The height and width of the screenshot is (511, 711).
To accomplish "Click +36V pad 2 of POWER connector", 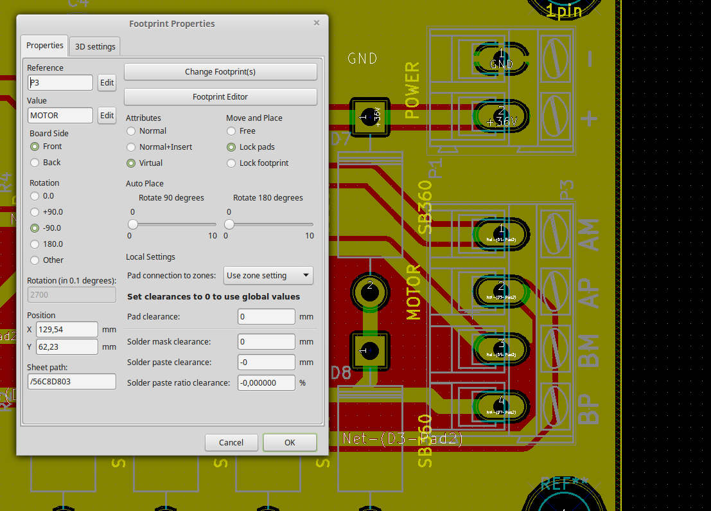I will 501,116.
